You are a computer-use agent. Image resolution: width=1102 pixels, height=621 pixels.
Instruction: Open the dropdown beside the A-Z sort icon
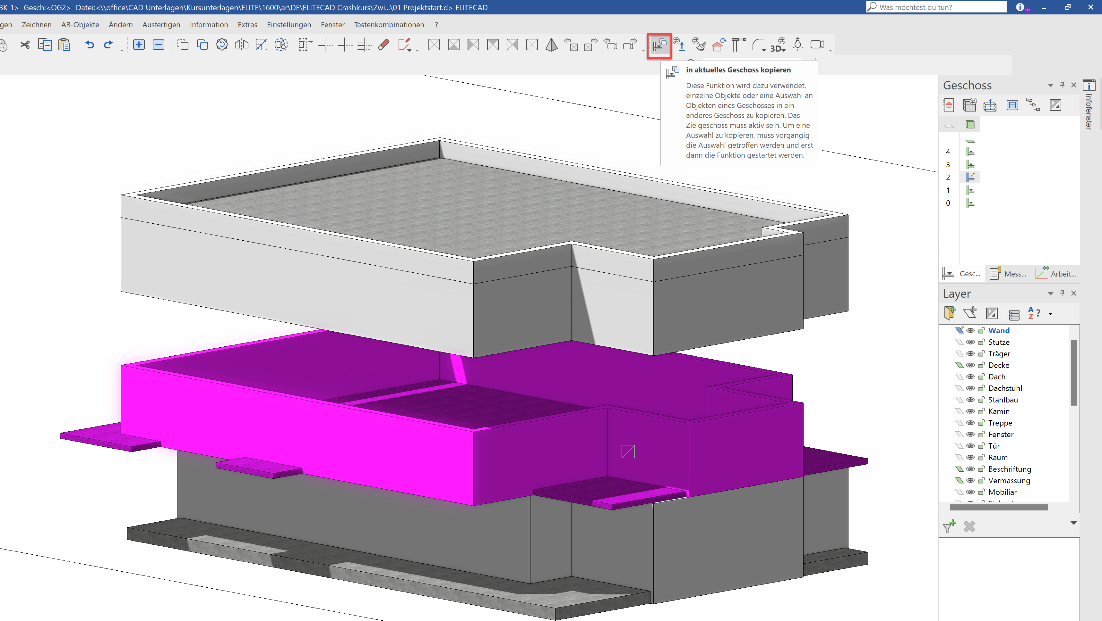point(1050,314)
